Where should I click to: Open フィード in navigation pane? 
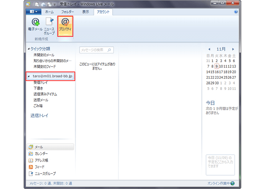click(x=39, y=167)
